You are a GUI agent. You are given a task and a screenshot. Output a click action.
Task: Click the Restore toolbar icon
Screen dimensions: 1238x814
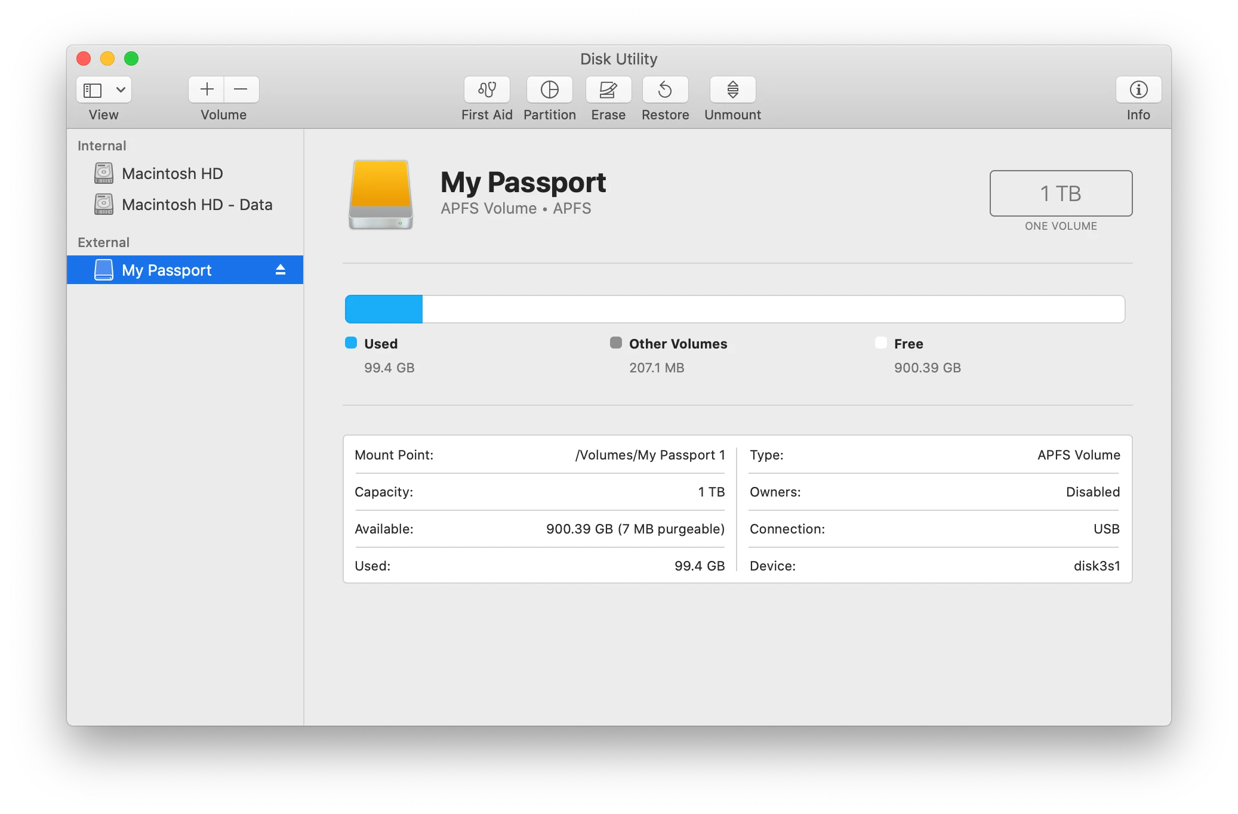665,90
